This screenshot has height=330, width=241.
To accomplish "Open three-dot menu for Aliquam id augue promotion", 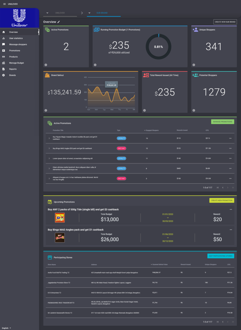I will [230, 179].
